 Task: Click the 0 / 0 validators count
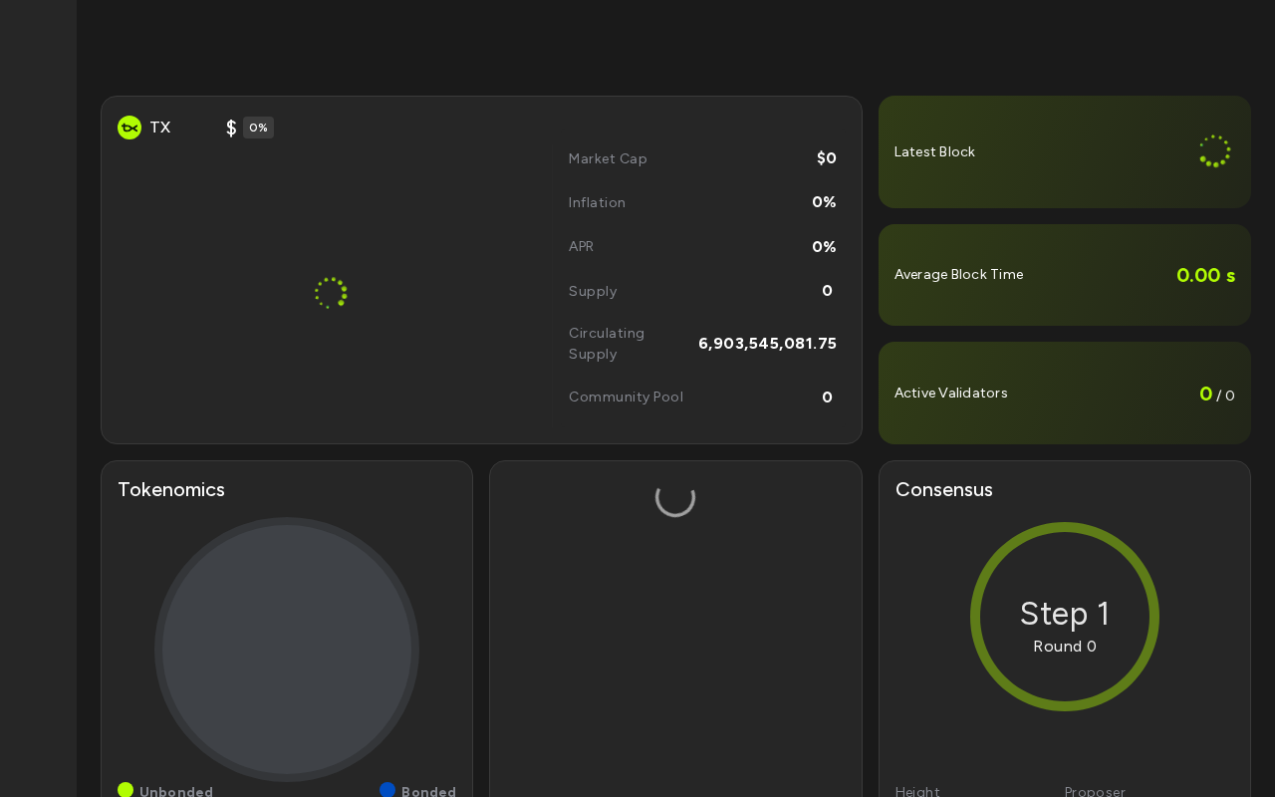(1216, 395)
